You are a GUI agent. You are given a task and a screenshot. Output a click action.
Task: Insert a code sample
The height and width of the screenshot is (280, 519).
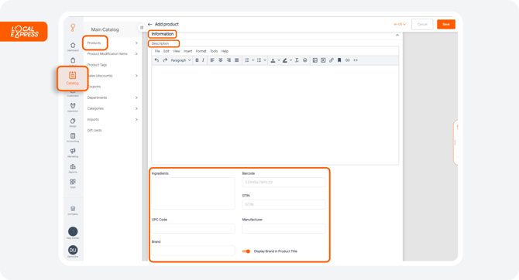(x=348, y=60)
